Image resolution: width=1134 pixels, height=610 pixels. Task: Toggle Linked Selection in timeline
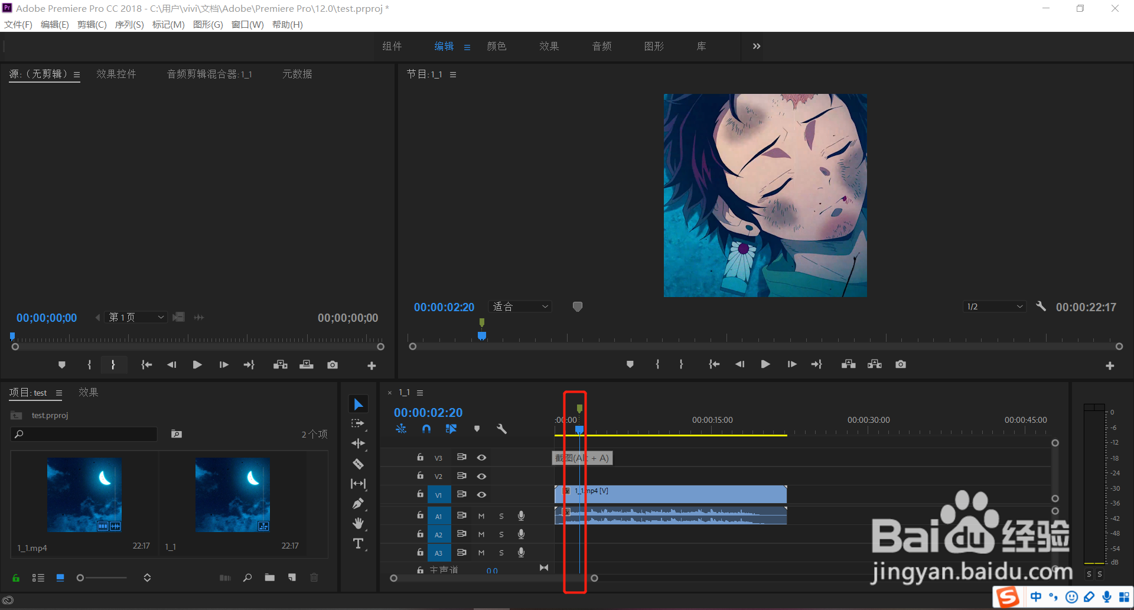click(x=451, y=429)
